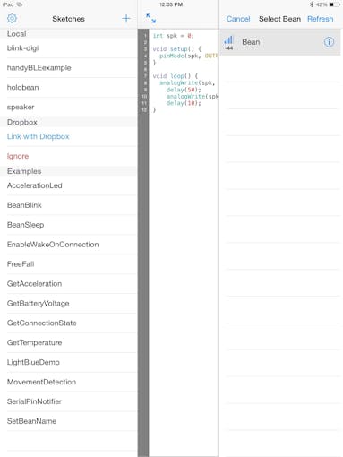Image resolution: width=343 pixels, height=457 pixels.
Task: Refresh the Bean device list
Action: 320,19
